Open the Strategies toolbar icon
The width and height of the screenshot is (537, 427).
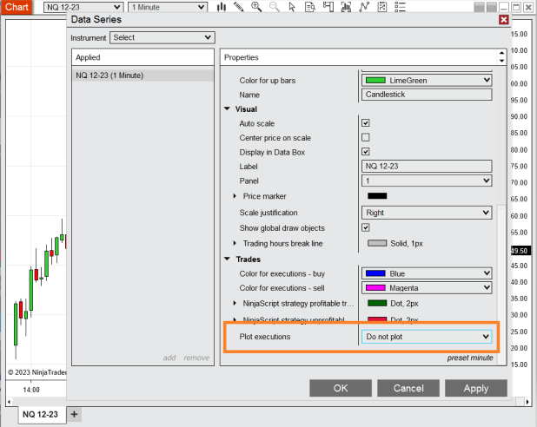(381, 7)
